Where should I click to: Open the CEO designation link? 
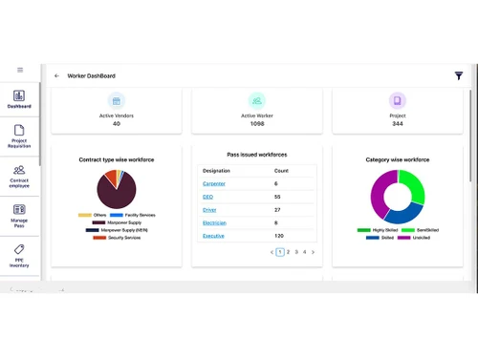207,197
